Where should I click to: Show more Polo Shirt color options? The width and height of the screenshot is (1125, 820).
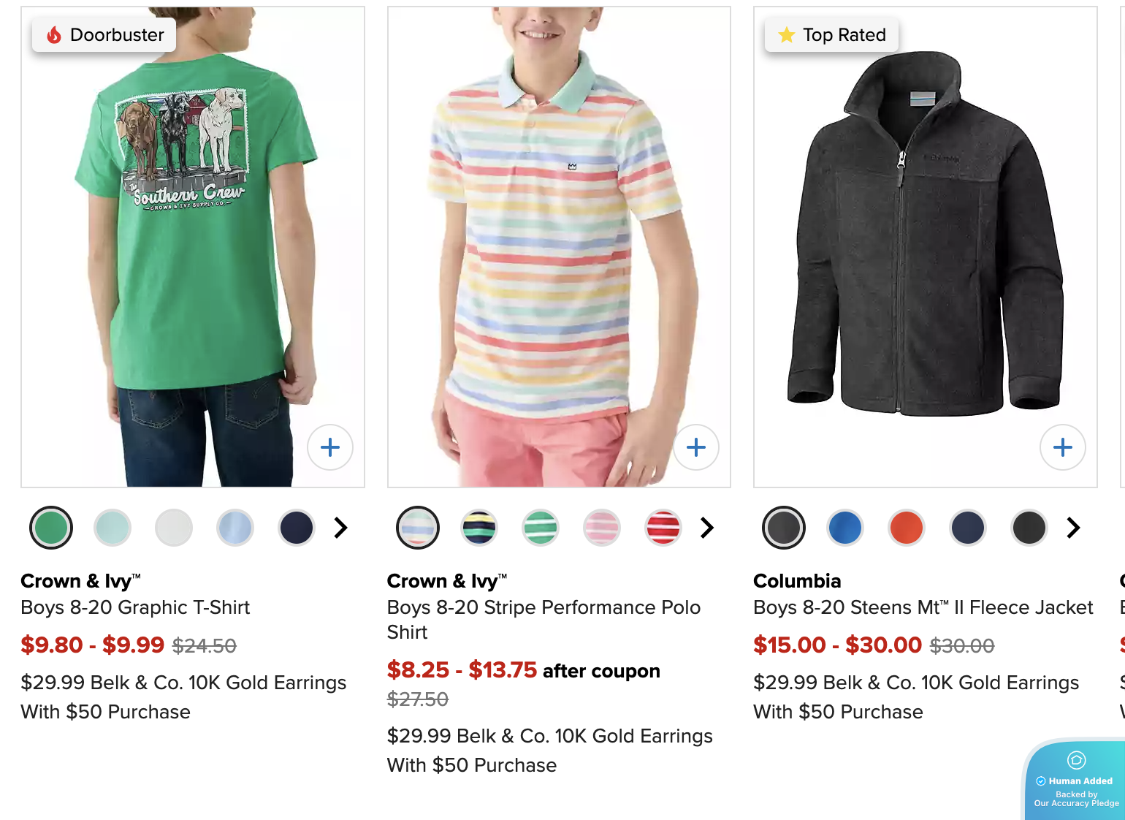pos(707,528)
